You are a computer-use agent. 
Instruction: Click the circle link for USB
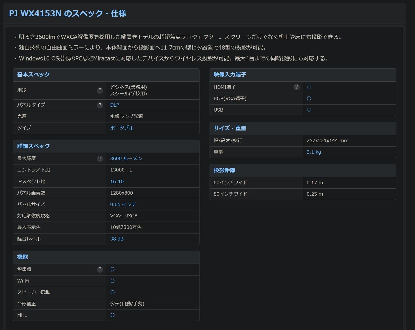(x=309, y=110)
